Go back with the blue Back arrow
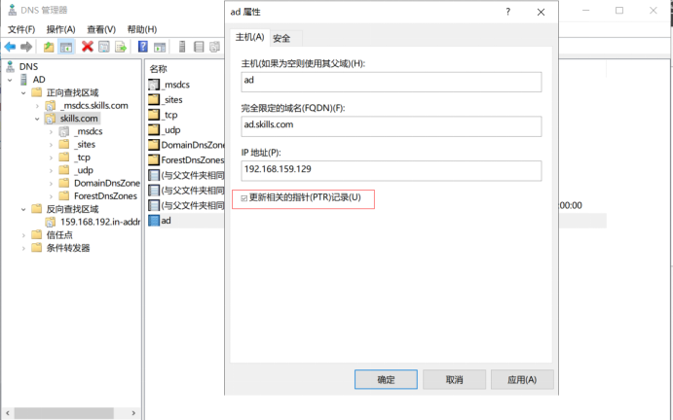The height and width of the screenshot is (420, 673). pyautogui.click(x=10, y=47)
